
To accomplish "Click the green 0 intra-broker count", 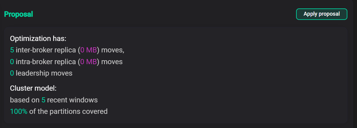I will [x=12, y=62].
